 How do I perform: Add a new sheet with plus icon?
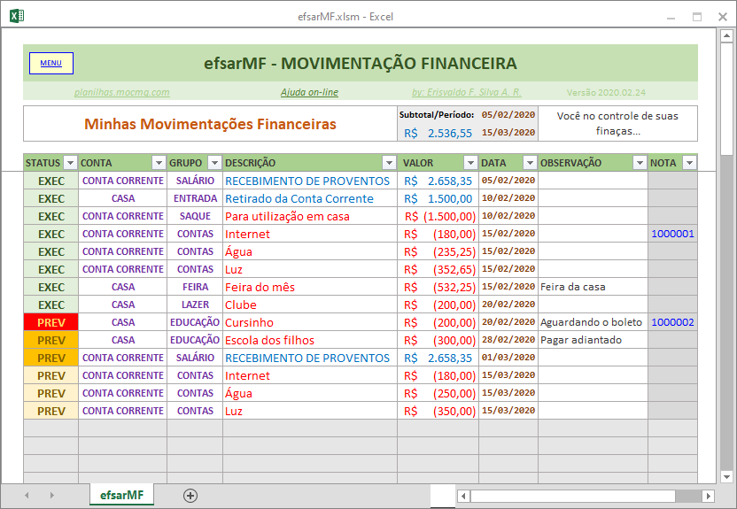(190, 496)
